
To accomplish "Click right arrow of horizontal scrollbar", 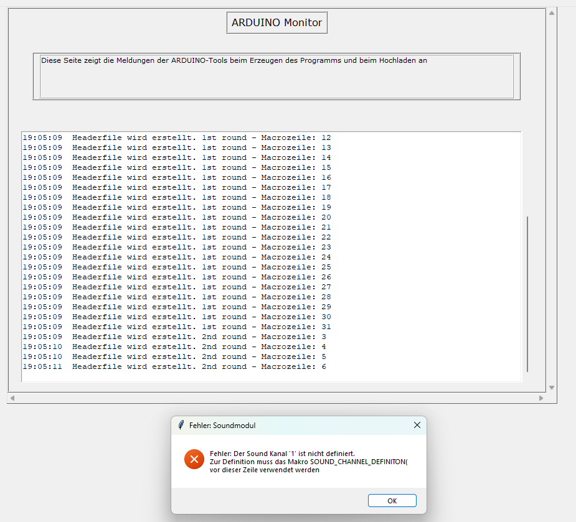I will [x=541, y=398].
